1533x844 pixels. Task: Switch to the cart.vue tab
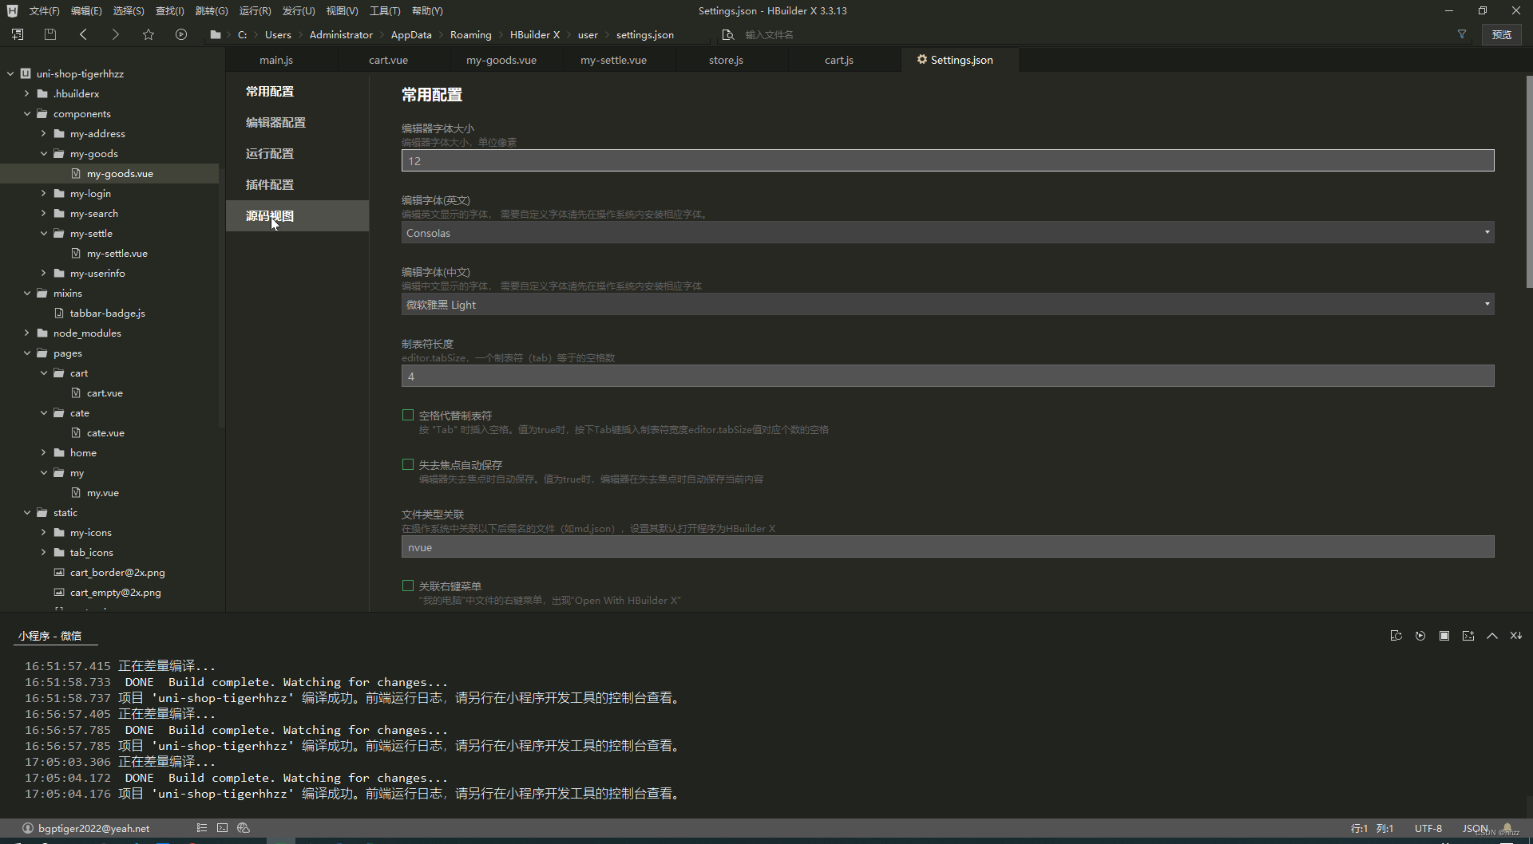pyautogui.click(x=388, y=60)
